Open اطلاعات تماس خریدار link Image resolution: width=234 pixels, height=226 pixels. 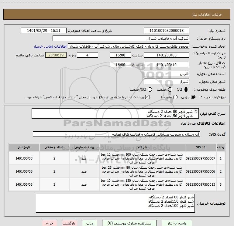(50, 46)
